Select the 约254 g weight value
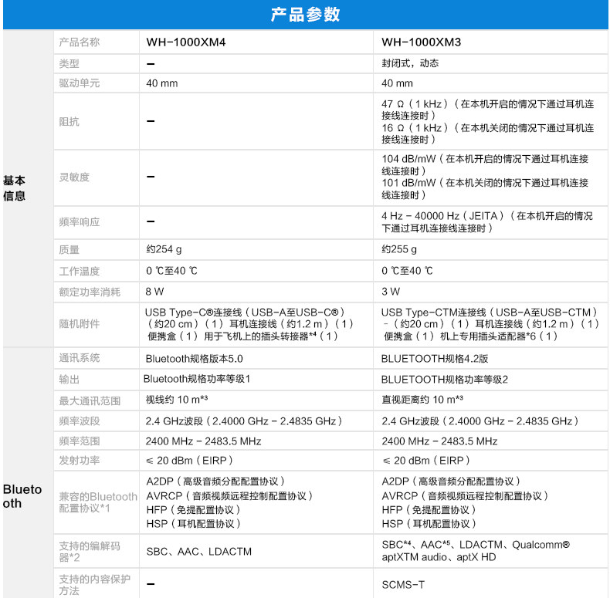The height and width of the screenshot is (598, 610). [164, 249]
